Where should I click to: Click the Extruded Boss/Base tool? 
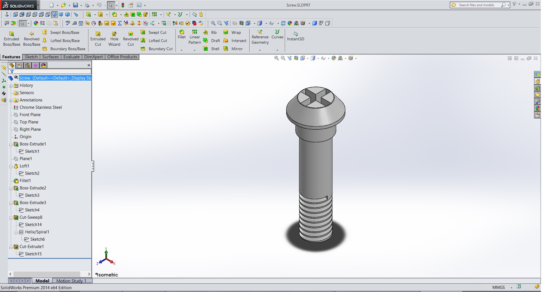12,39
